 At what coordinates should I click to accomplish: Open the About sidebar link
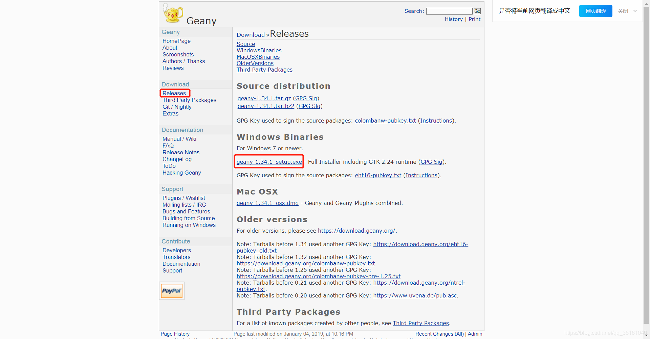click(170, 48)
